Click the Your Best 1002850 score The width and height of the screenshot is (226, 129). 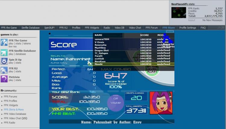(97, 109)
